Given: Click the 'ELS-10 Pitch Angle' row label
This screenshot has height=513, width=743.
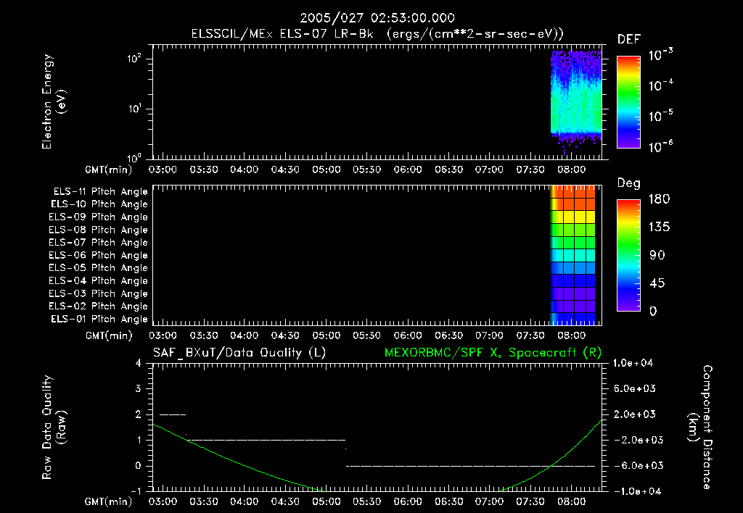Looking at the screenshot, I should coord(99,204).
